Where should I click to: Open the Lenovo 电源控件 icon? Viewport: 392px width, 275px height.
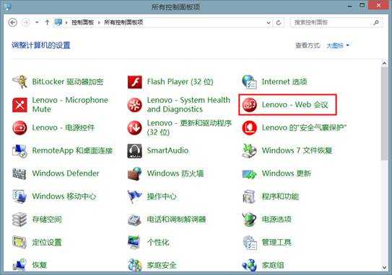[19, 127]
